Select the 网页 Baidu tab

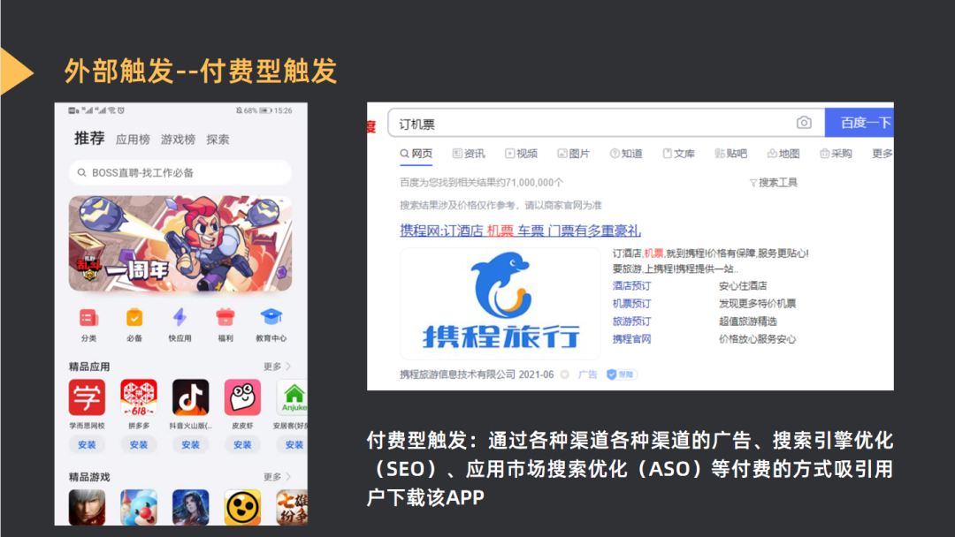(x=416, y=154)
